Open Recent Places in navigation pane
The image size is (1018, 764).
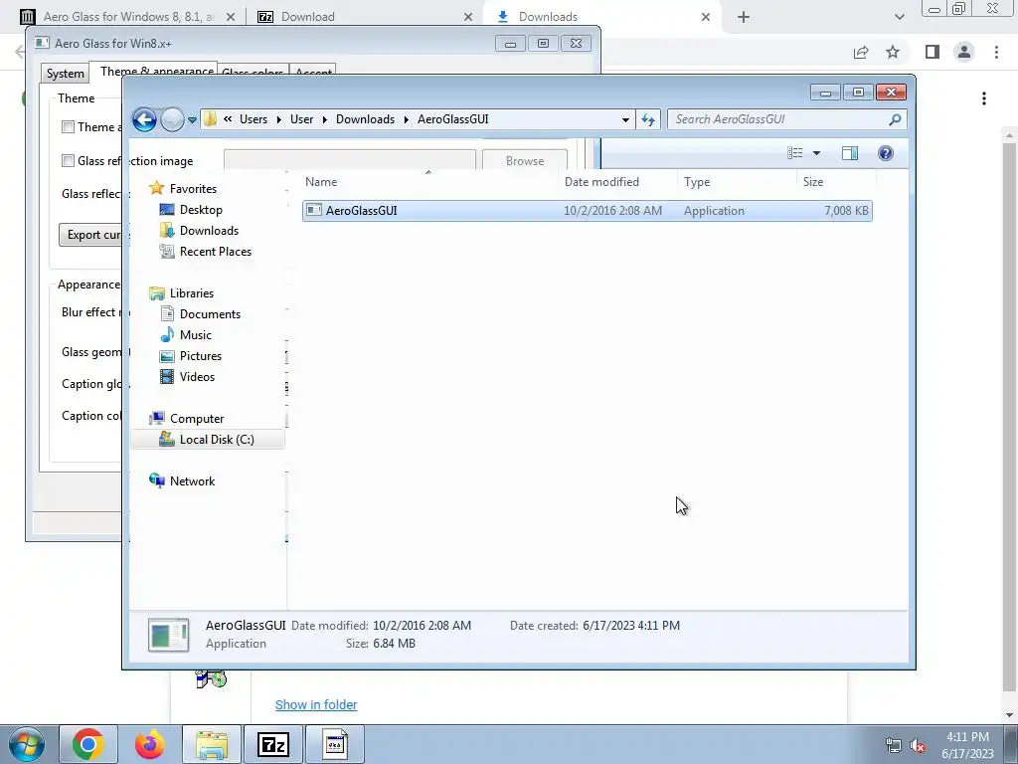tap(216, 252)
